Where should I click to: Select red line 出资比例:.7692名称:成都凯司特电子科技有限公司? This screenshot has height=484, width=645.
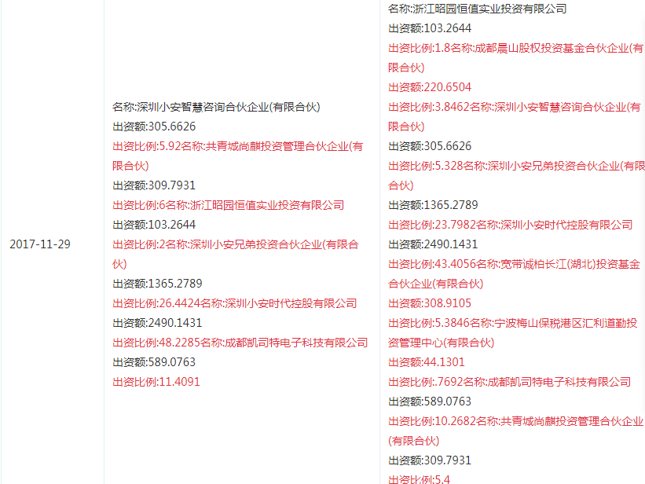(x=509, y=382)
